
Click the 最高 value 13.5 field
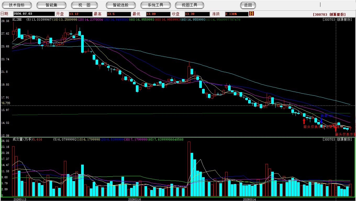tap(119, 14)
